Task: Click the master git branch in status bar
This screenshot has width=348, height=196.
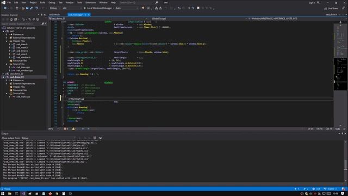Action: coord(331,189)
